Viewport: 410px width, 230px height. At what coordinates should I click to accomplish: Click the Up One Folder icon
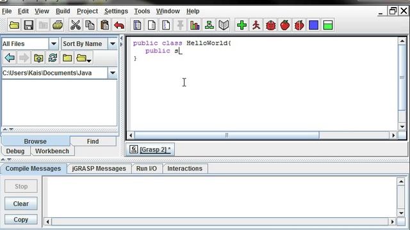(x=38, y=57)
